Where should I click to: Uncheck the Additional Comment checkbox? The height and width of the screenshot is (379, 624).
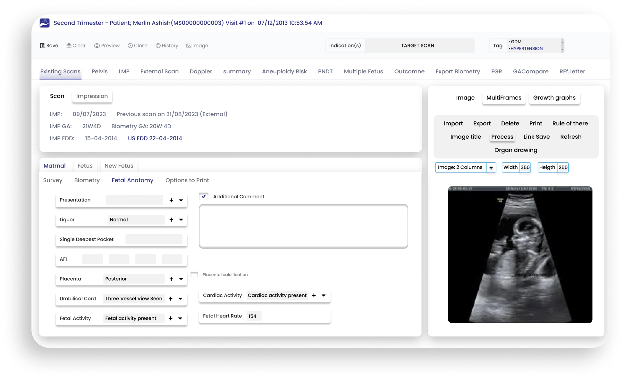coord(204,196)
